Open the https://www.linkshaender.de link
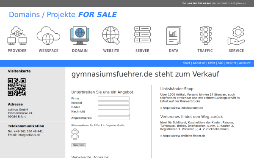The width and height of the screenshot is (254, 158). coord(183,108)
